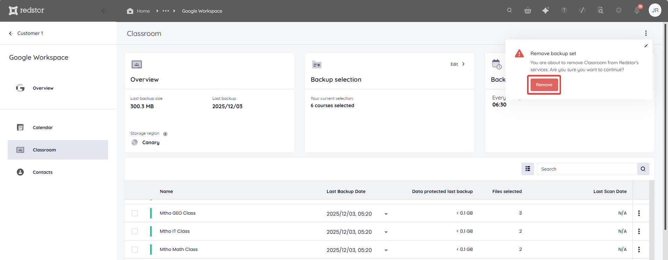The image size is (668, 260).
Task: Open the help question mark icon
Action: (564, 10)
